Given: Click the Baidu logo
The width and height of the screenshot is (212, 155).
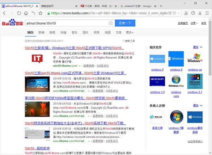Looking at the screenshot, I should (x=12, y=23).
